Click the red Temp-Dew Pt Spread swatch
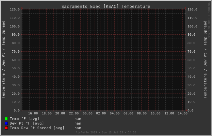The width and height of the screenshot is (212, 136). click(x=6, y=128)
